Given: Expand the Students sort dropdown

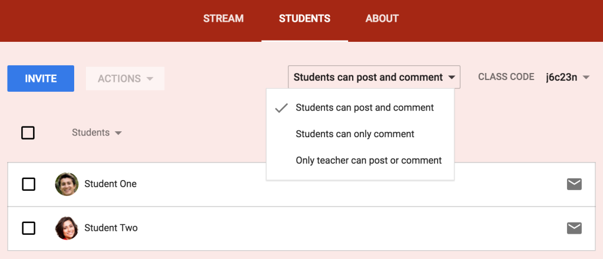Looking at the screenshot, I should pos(97,132).
